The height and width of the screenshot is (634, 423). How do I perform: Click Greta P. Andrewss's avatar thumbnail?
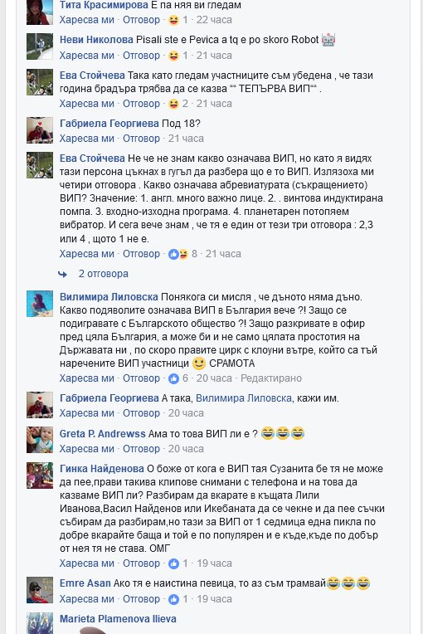[40, 440]
